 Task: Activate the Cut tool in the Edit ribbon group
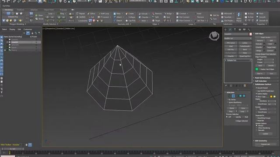(91, 17)
